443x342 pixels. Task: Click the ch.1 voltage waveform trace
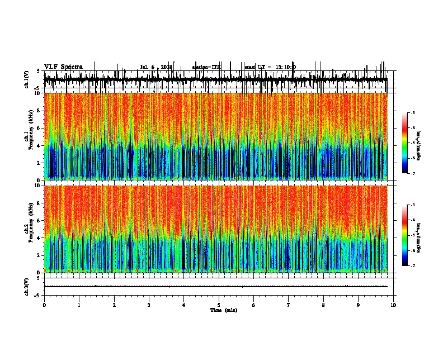pyautogui.click(x=216, y=80)
